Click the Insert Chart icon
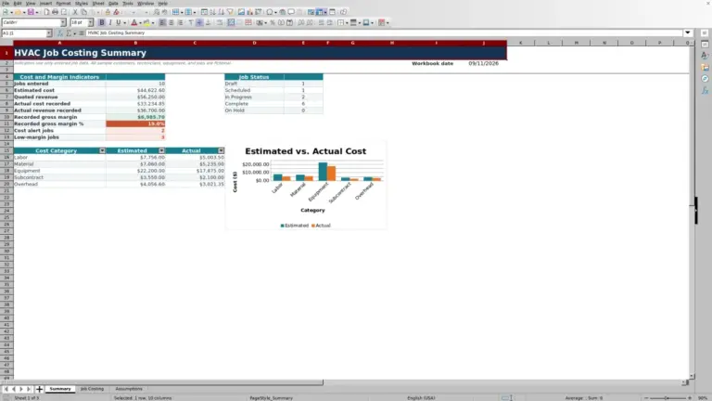 (249, 12)
